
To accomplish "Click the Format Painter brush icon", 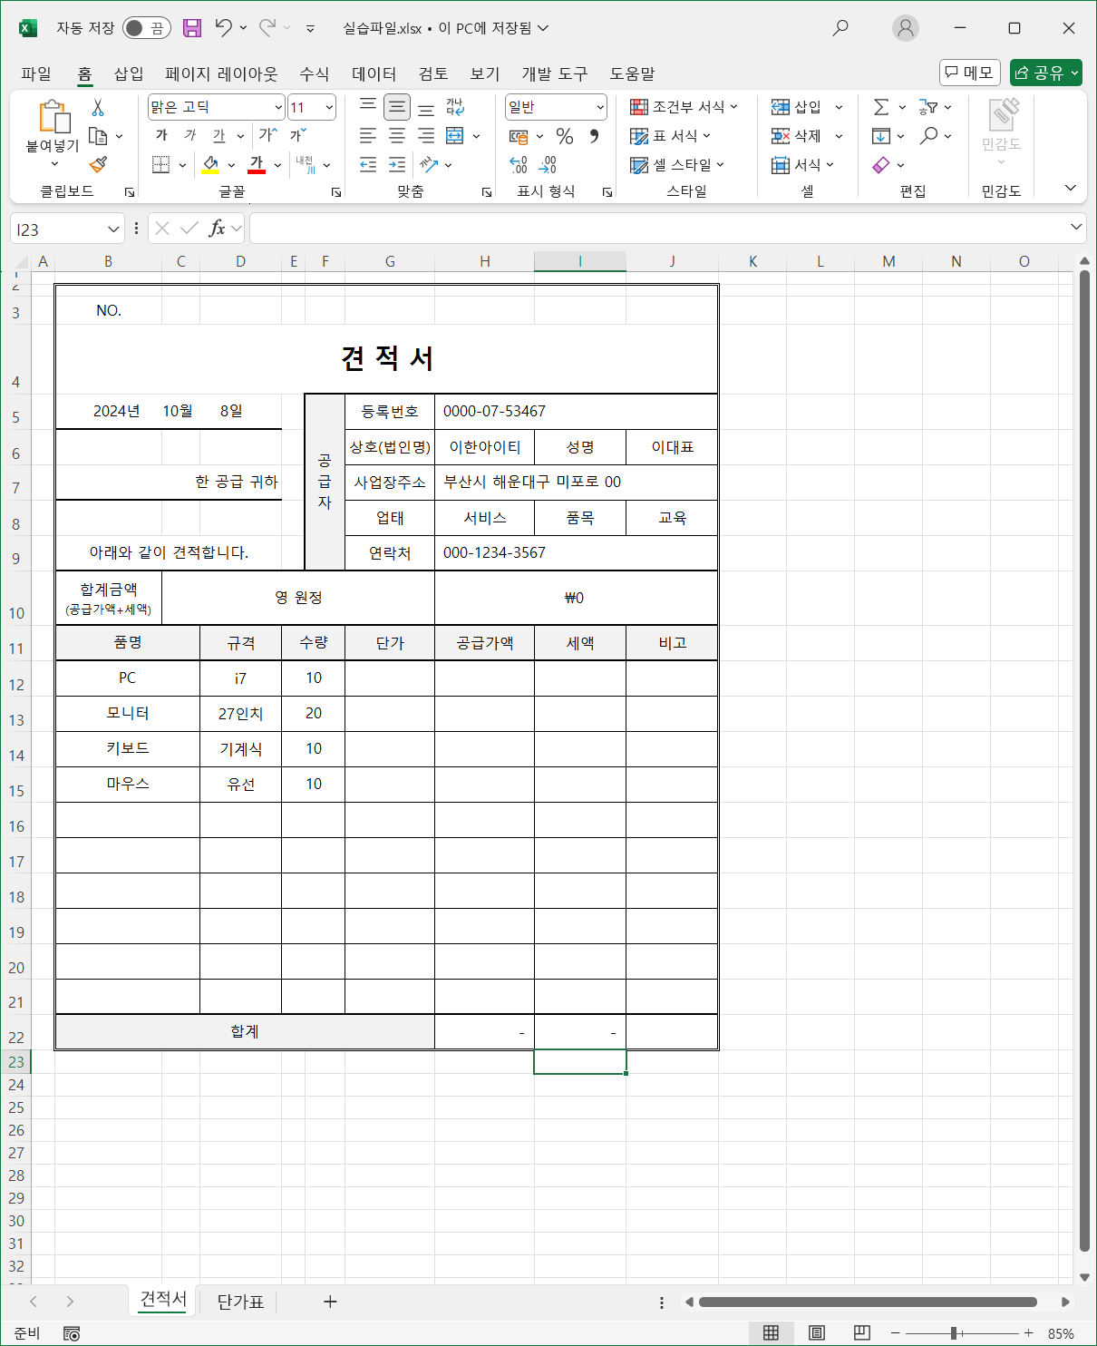I will tap(98, 164).
